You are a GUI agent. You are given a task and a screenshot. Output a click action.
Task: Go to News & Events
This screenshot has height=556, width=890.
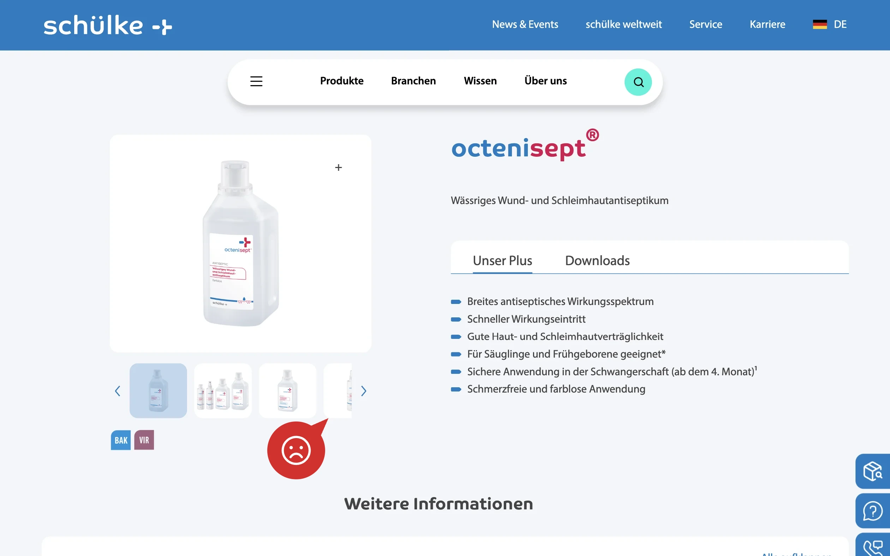point(525,24)
